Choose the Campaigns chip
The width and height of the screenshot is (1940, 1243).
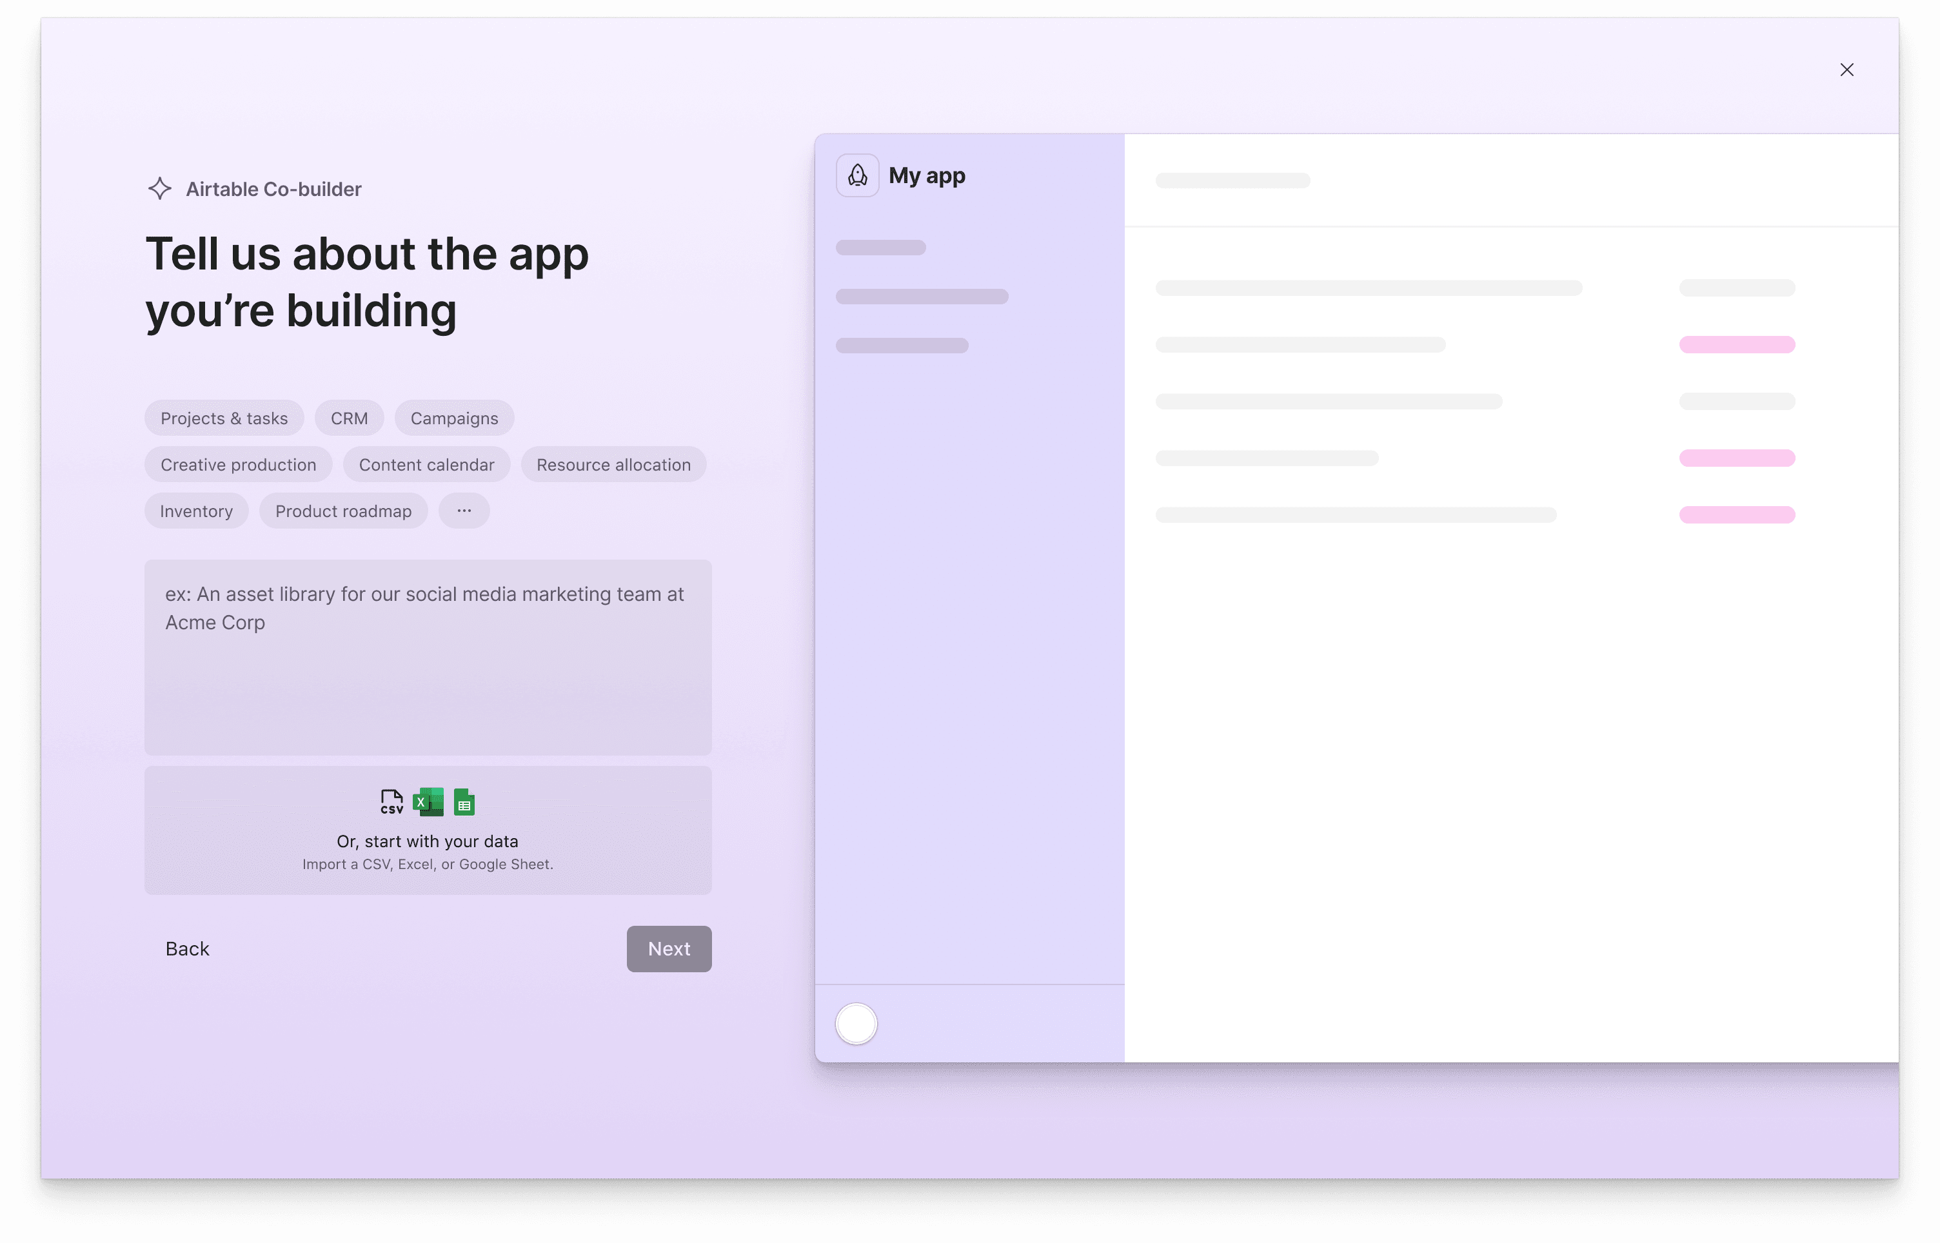(453, 418)
